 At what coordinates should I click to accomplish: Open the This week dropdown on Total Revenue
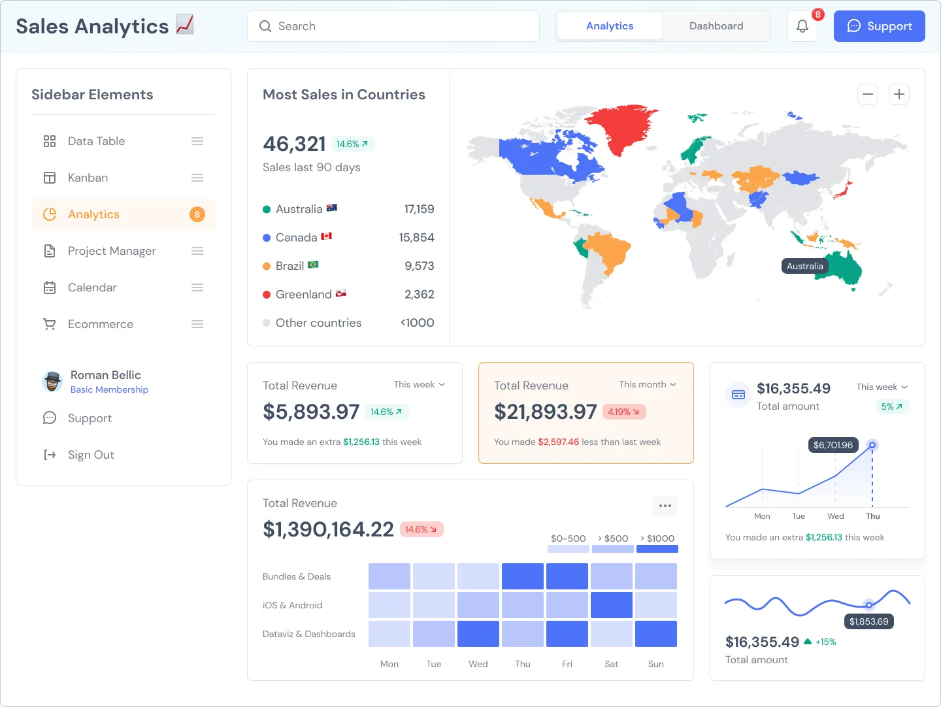tap(419, 384)
